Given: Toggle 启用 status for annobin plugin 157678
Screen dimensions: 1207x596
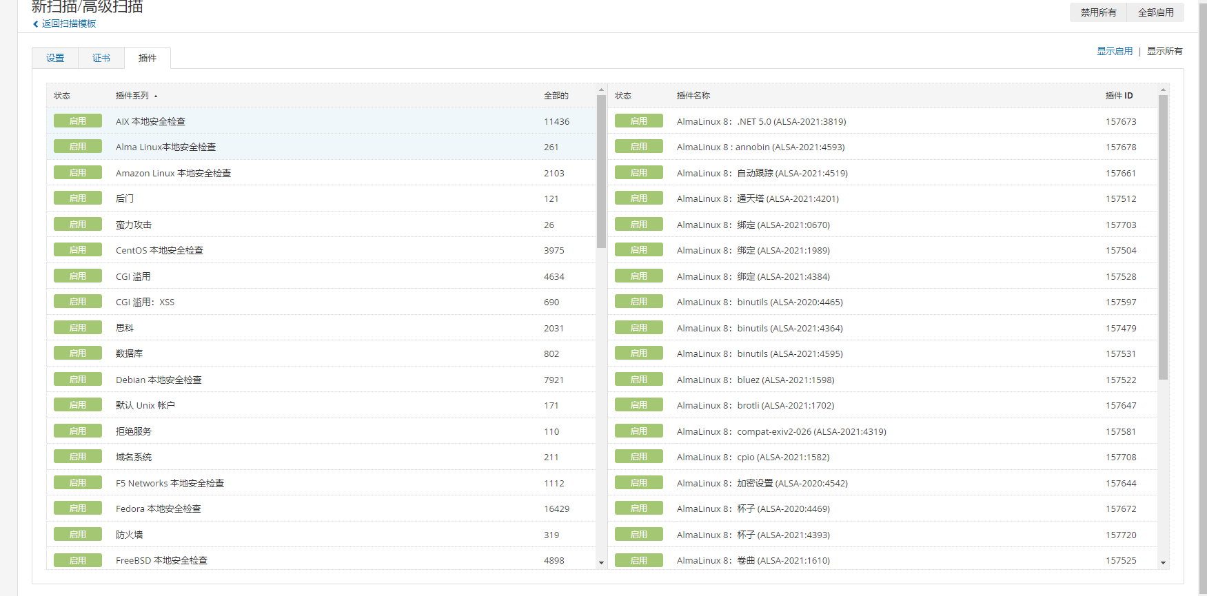Looking at the screenshot, I should [639, 146].
